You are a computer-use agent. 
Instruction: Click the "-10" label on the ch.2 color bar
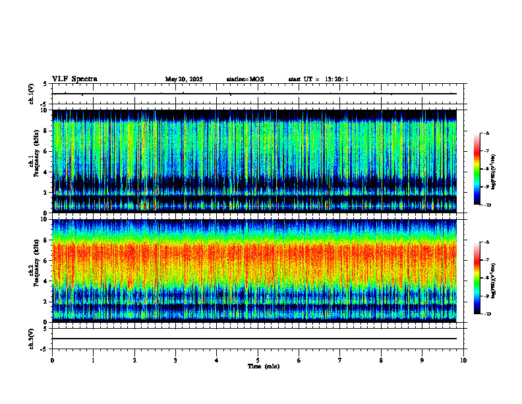(x=487, y=314)
